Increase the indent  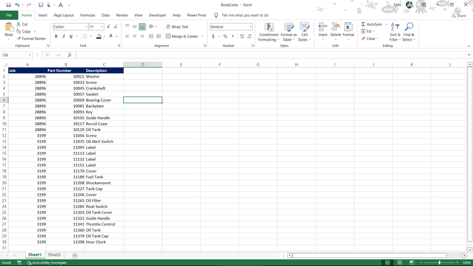(x=158, y=36)
